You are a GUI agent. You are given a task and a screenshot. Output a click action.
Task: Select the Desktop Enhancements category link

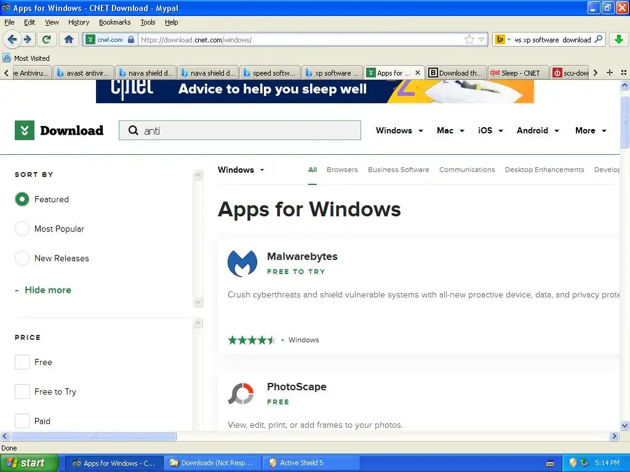click(544, 170)
